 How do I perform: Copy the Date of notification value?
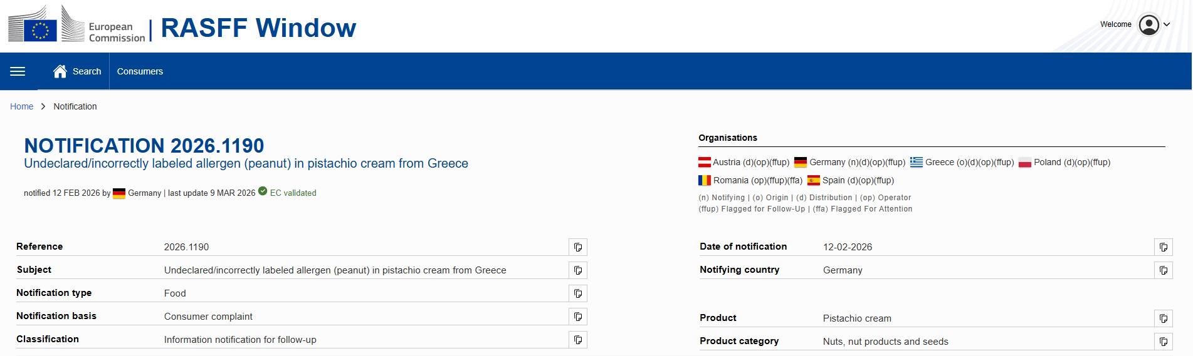click(x=1163, y=247)
